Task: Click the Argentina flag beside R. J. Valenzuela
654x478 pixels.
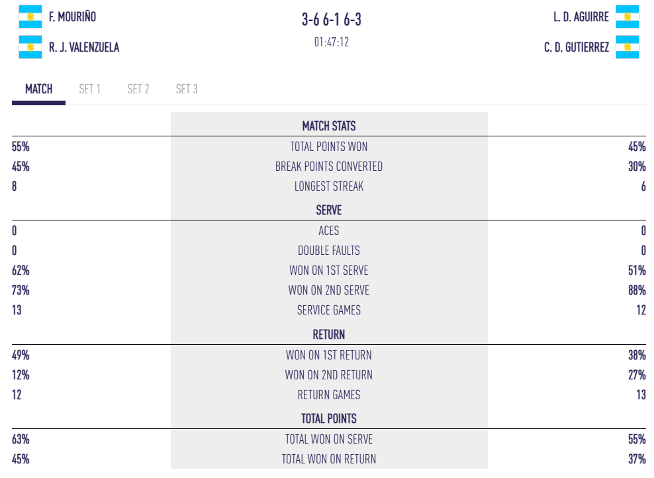Action: click(30, 47)
